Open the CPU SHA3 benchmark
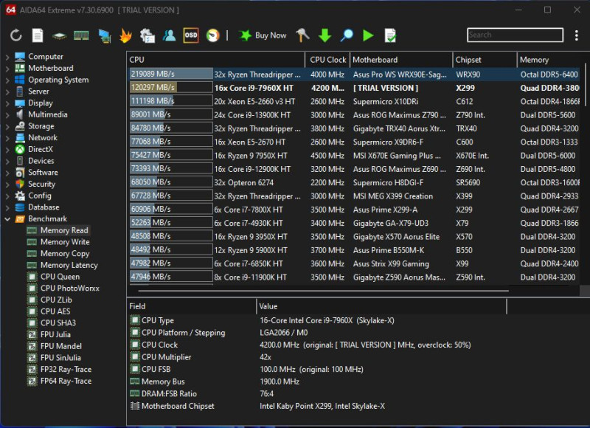This screenshot has height=428, width=590. 58,323
